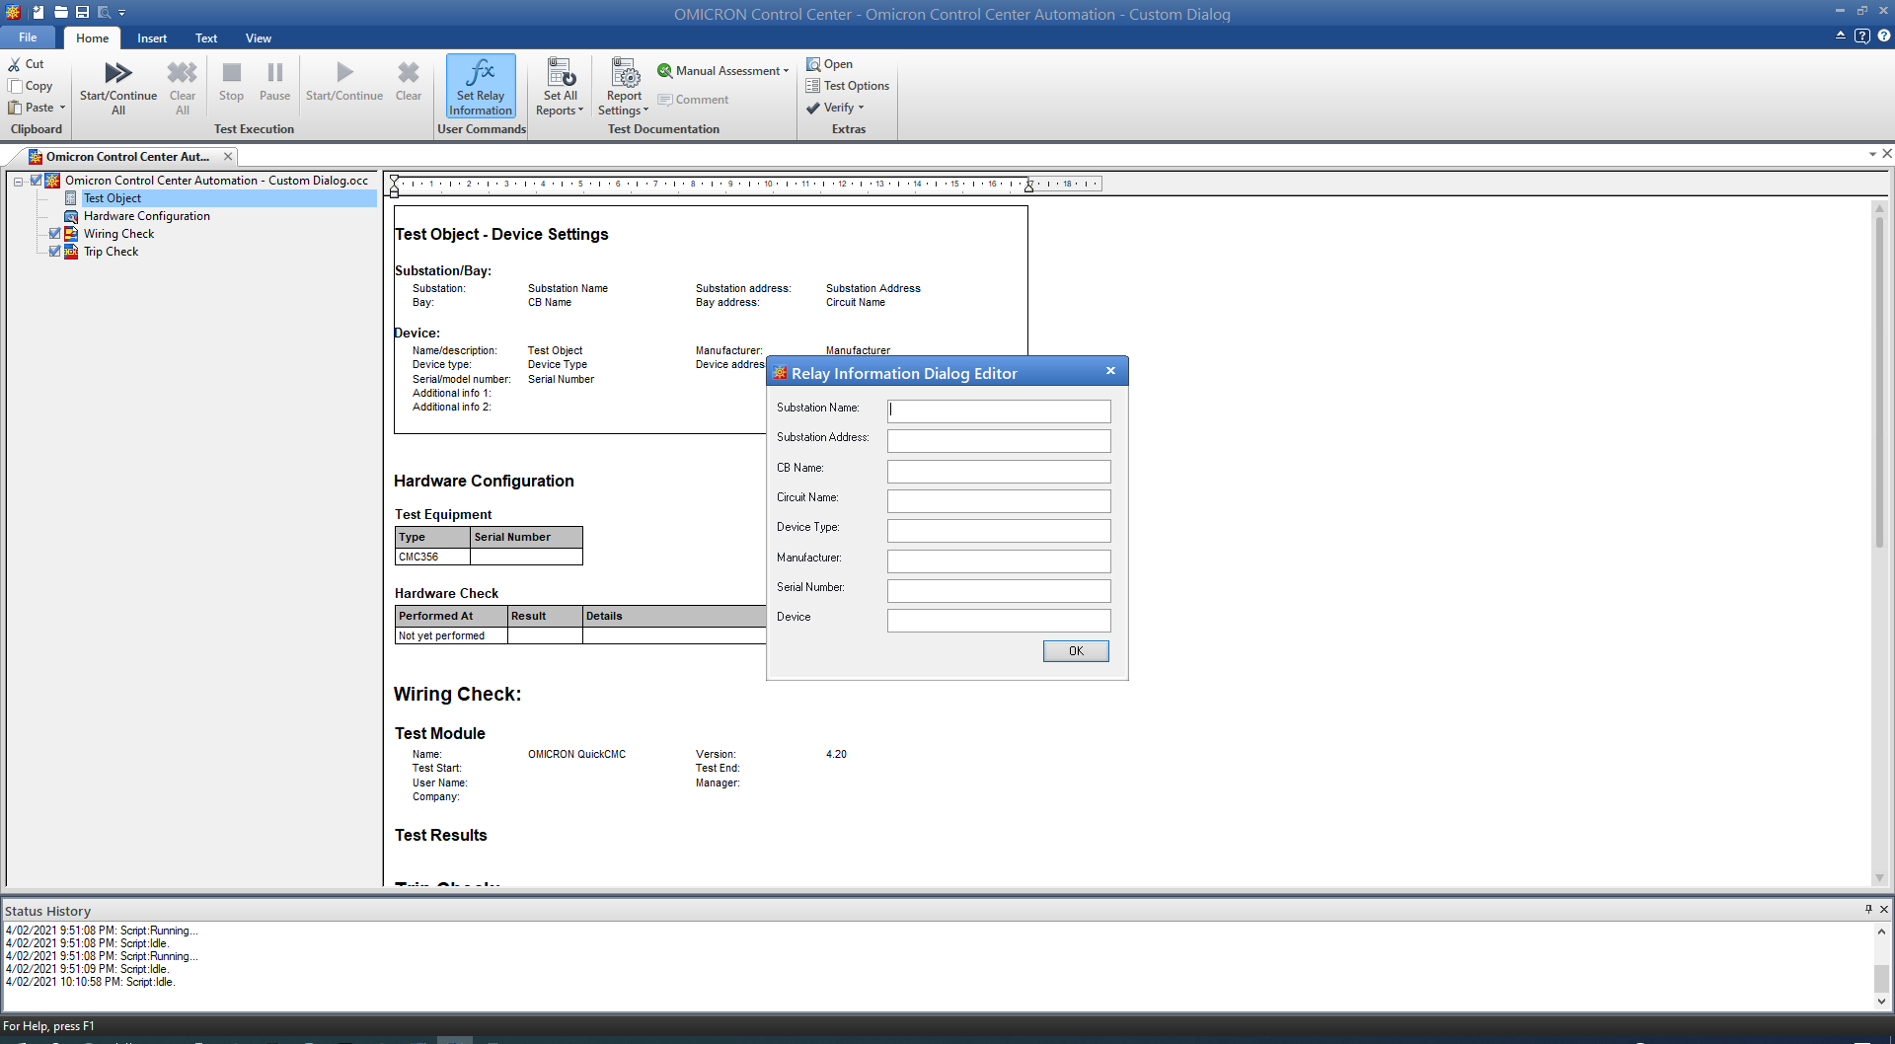Click the single Start/Continue play icon
Screen dimensions: 1895x1044
point(344,72)
